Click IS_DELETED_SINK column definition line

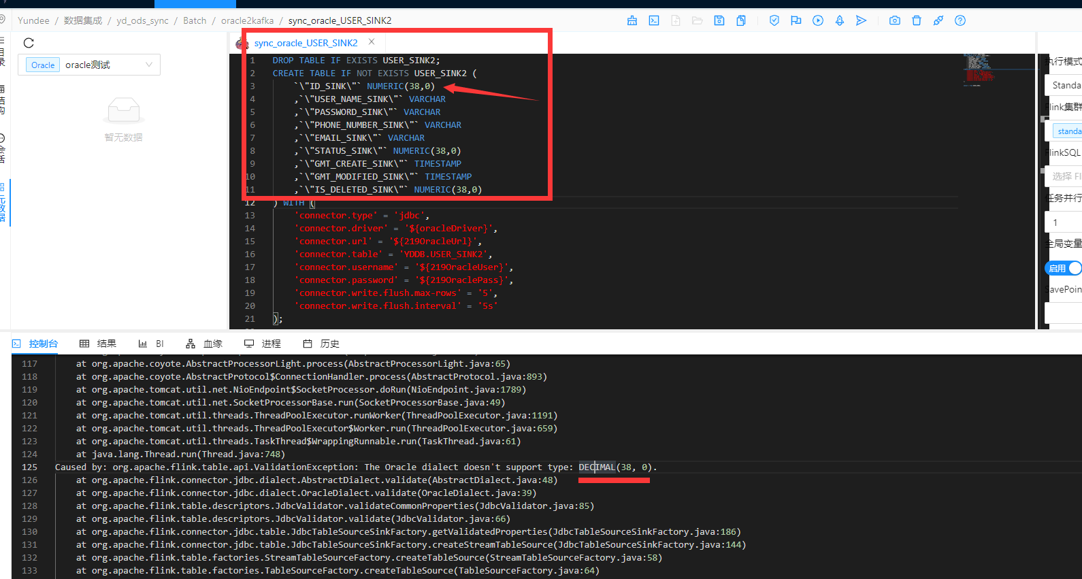pos(388,190)
